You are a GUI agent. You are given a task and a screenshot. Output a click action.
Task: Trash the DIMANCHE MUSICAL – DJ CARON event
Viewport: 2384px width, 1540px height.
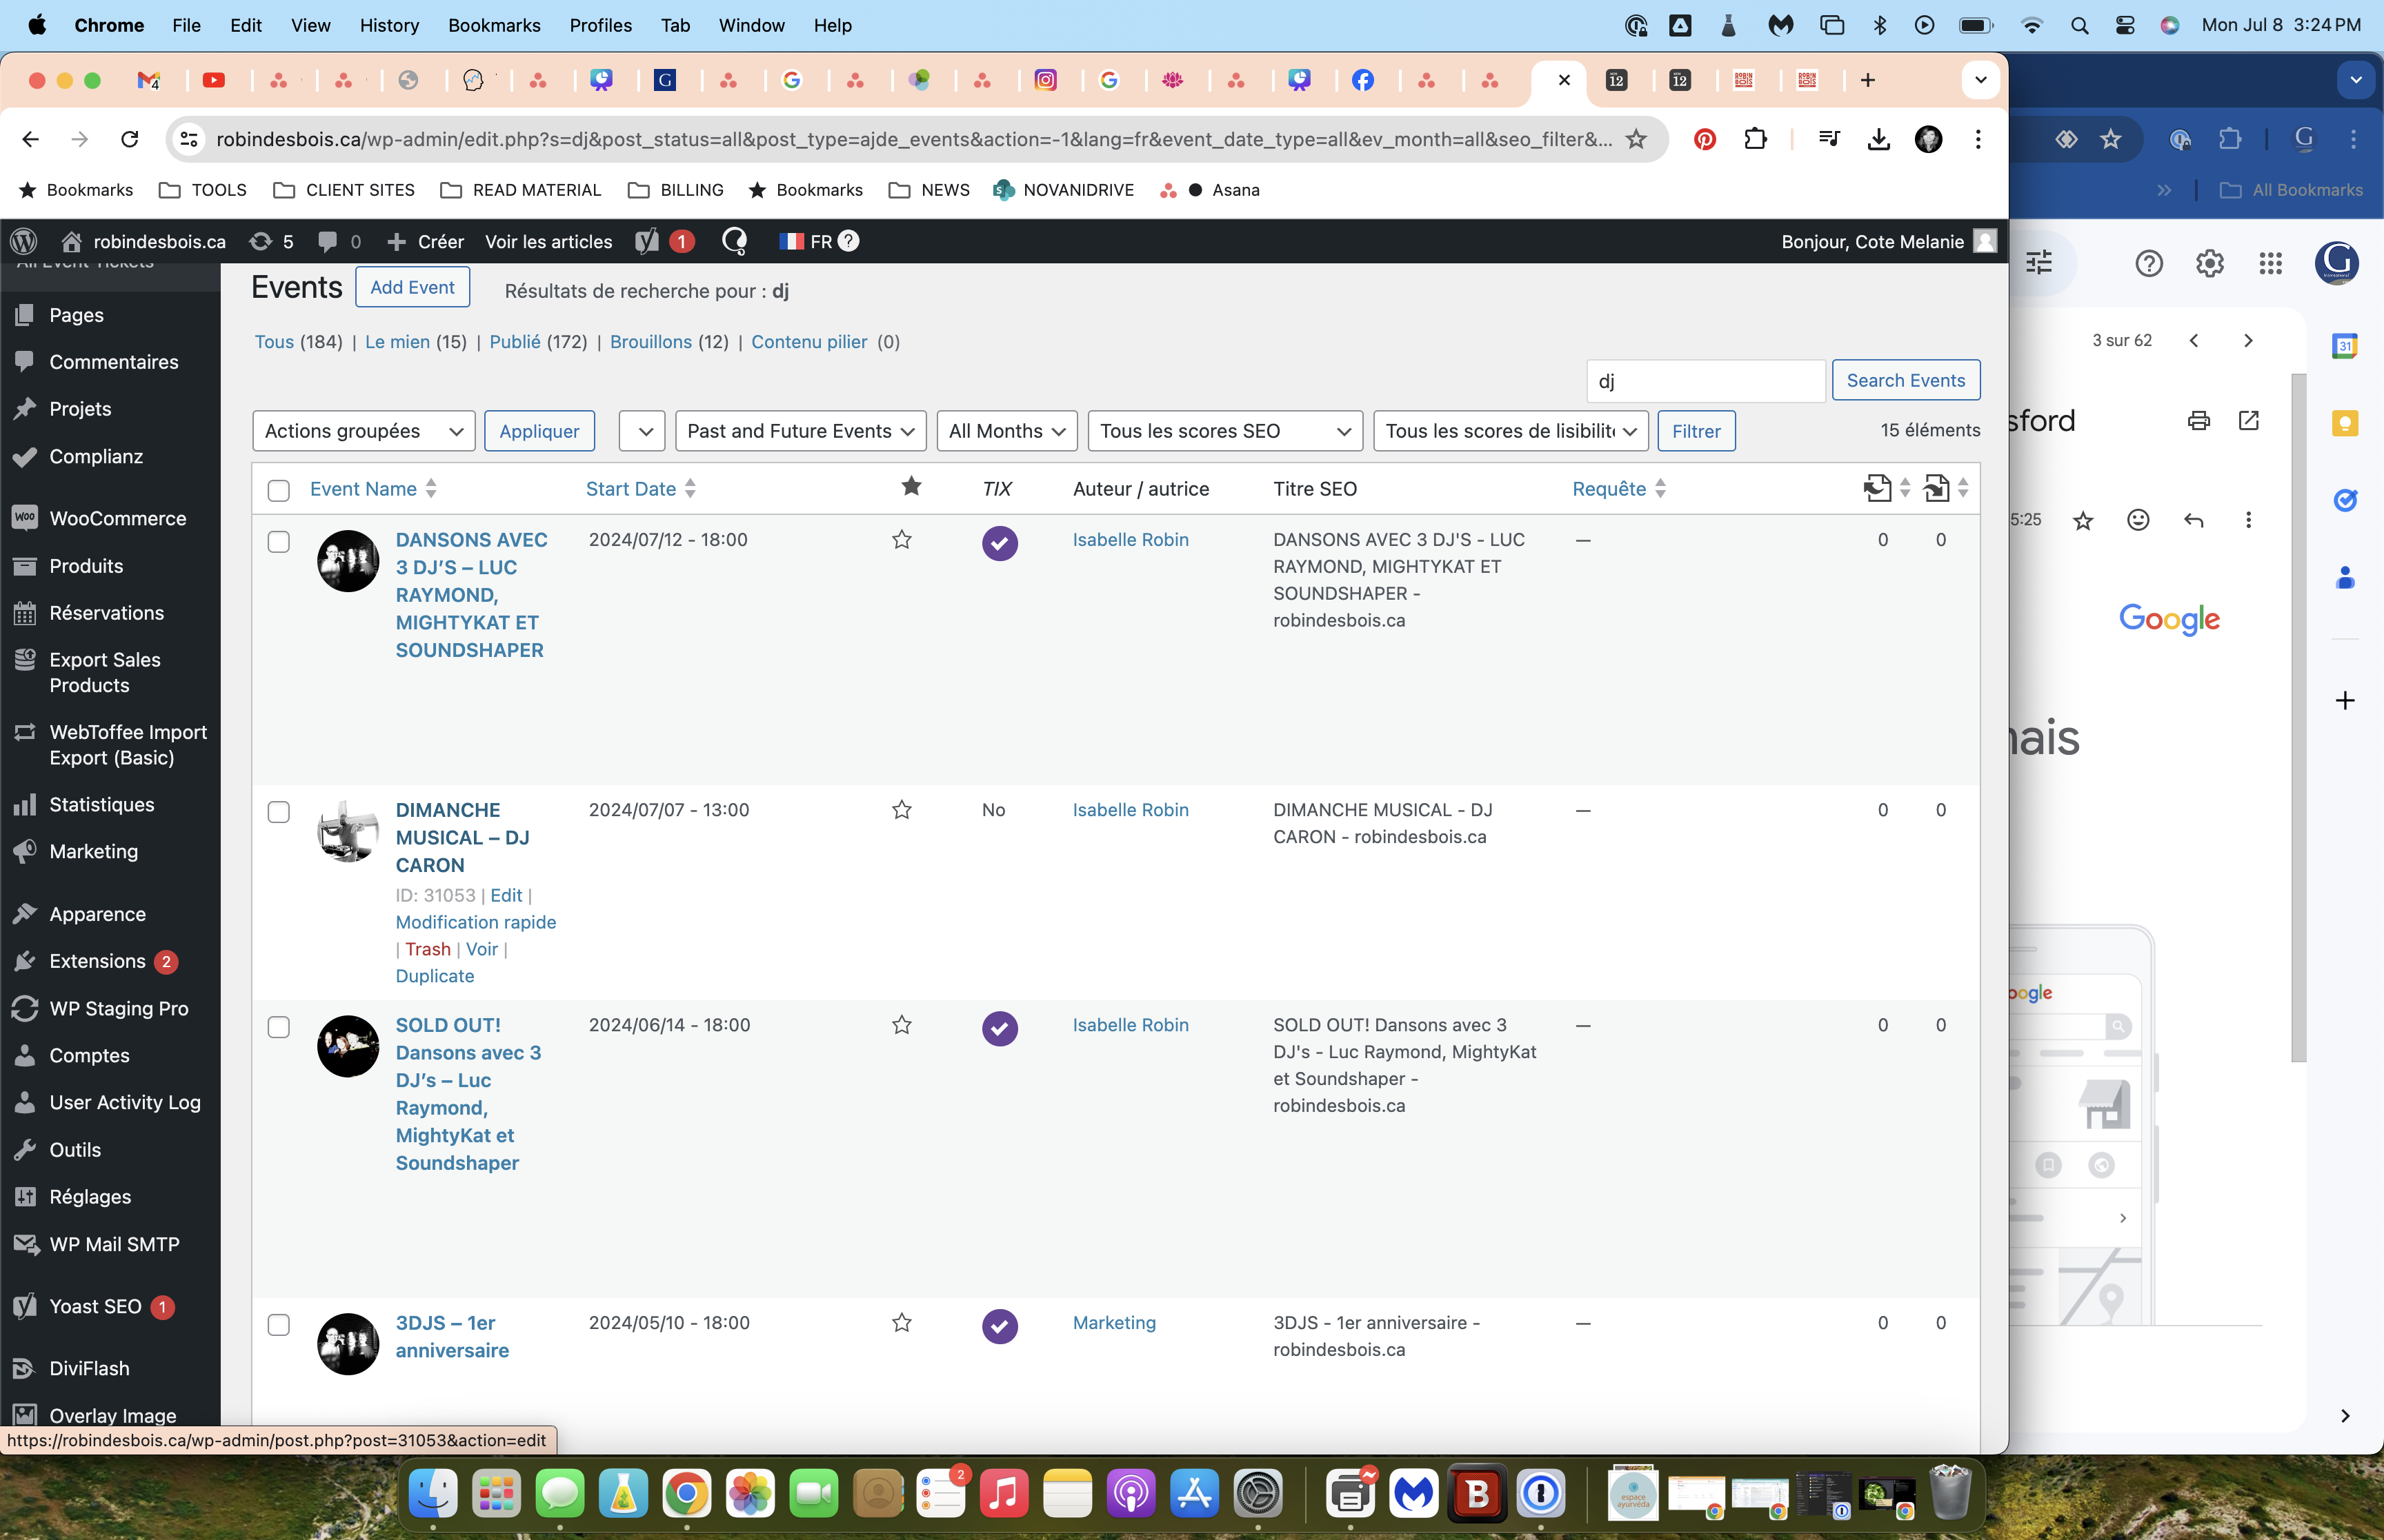point(428,949)
